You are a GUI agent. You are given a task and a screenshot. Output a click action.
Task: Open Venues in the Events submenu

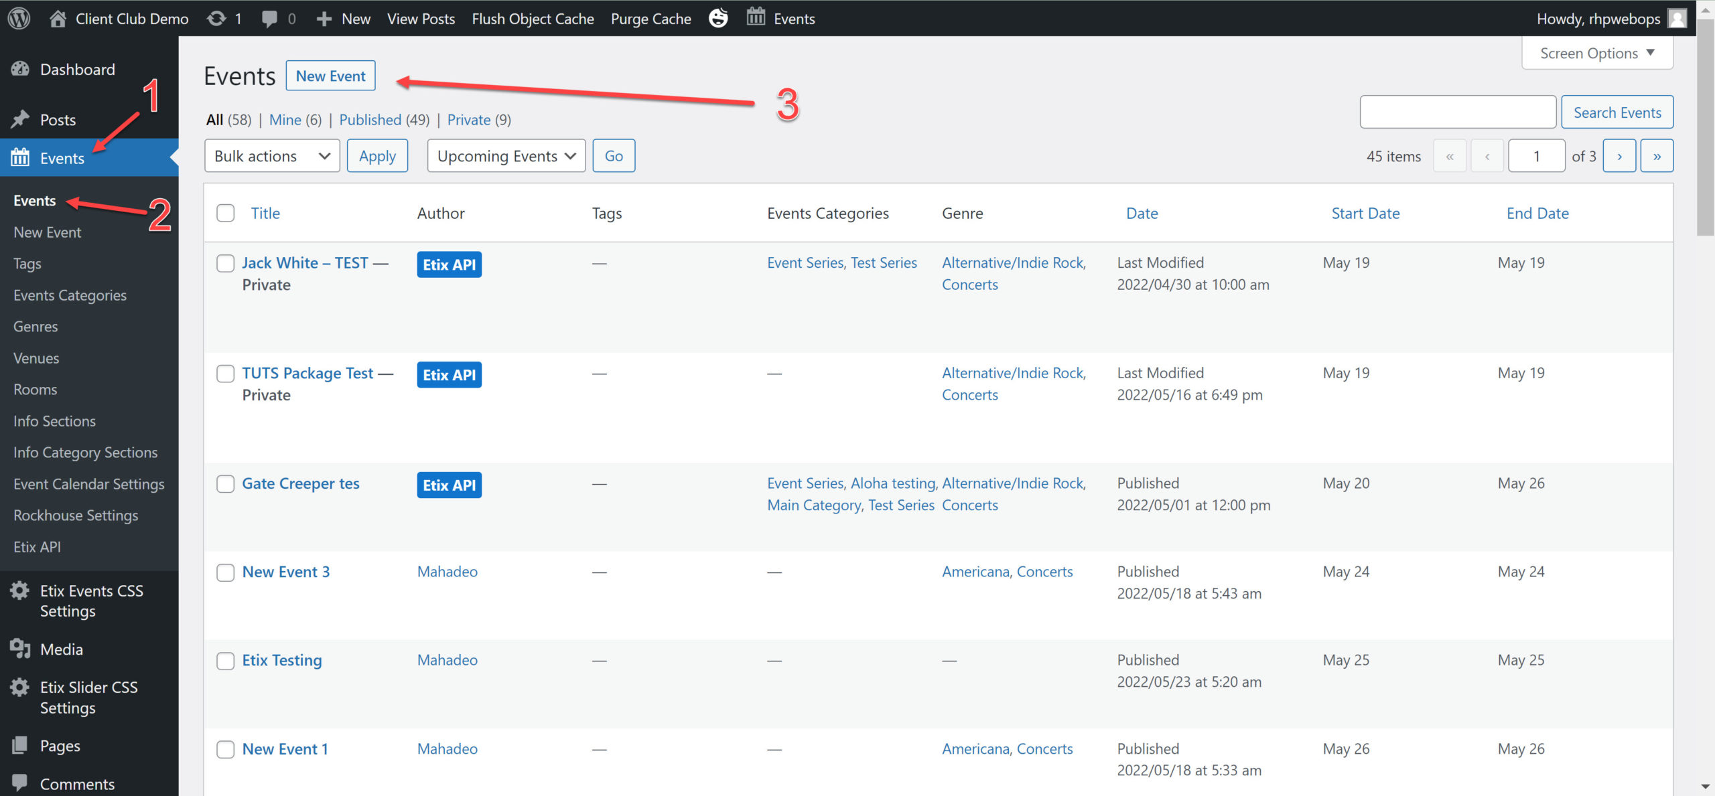(x=36, y=358)
